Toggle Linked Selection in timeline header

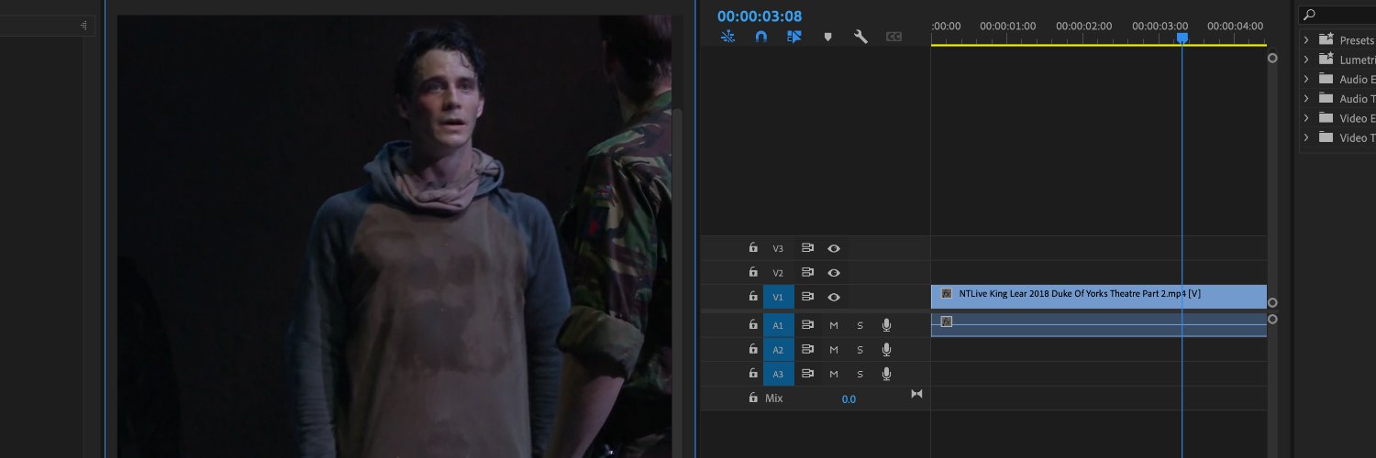[794, 37]
